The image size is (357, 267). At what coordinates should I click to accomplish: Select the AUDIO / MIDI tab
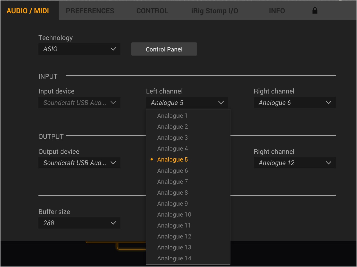[28, 11]
